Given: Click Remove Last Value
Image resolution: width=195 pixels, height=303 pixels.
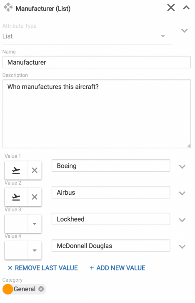Looking at the screenshot, I should (43, 268).
